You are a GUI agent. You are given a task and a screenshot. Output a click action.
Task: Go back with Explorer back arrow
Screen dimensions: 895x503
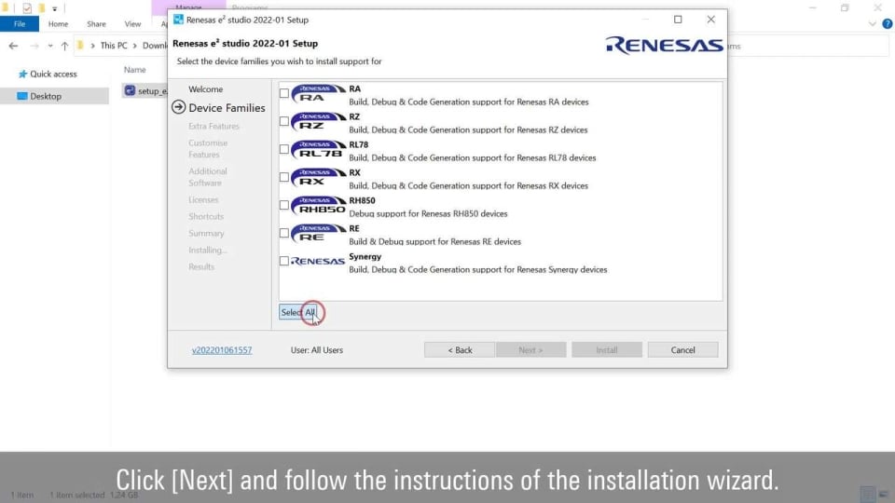click(x=13, y=46)
